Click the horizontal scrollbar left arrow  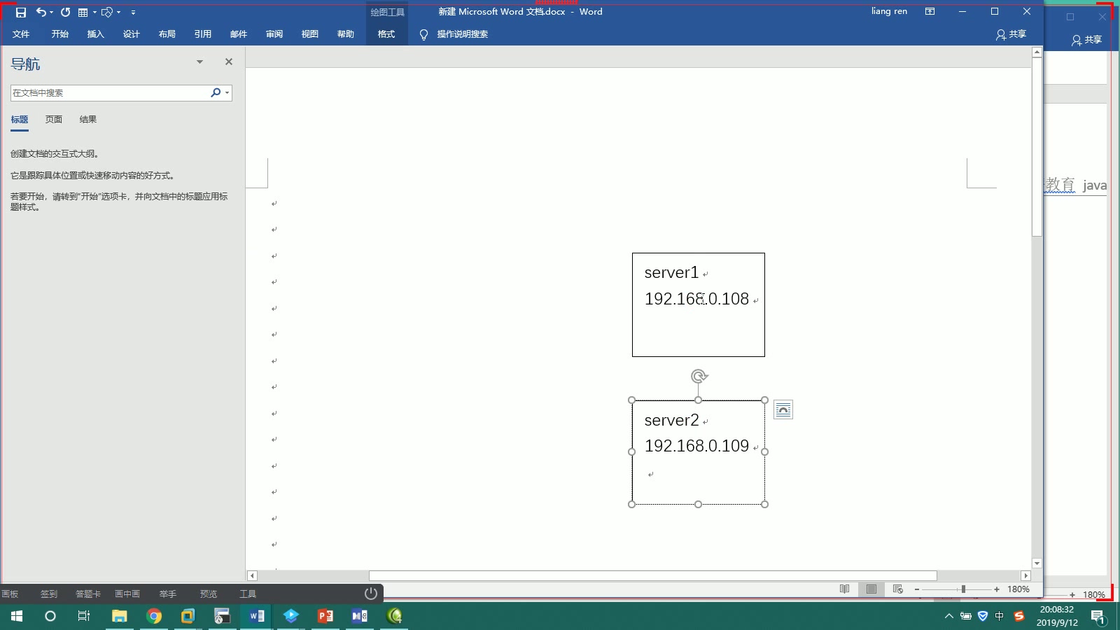252,575
